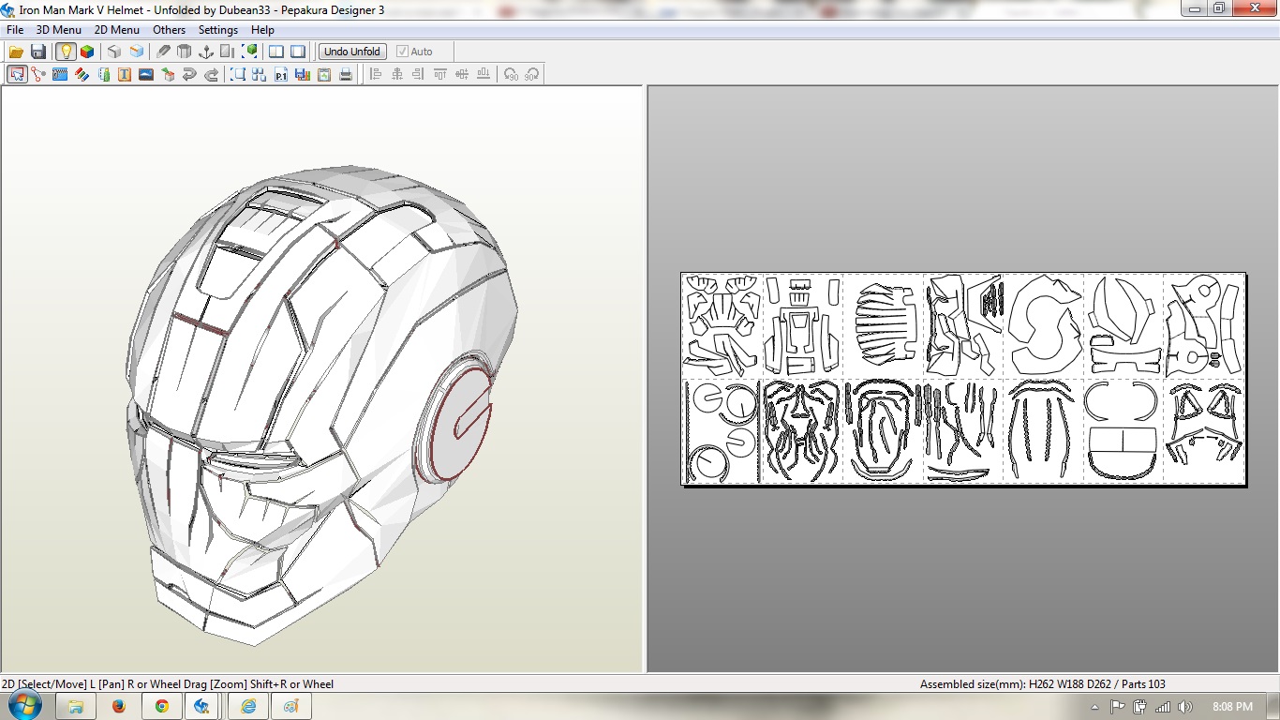Toggle the Auto checkbox

click(414, 52)
